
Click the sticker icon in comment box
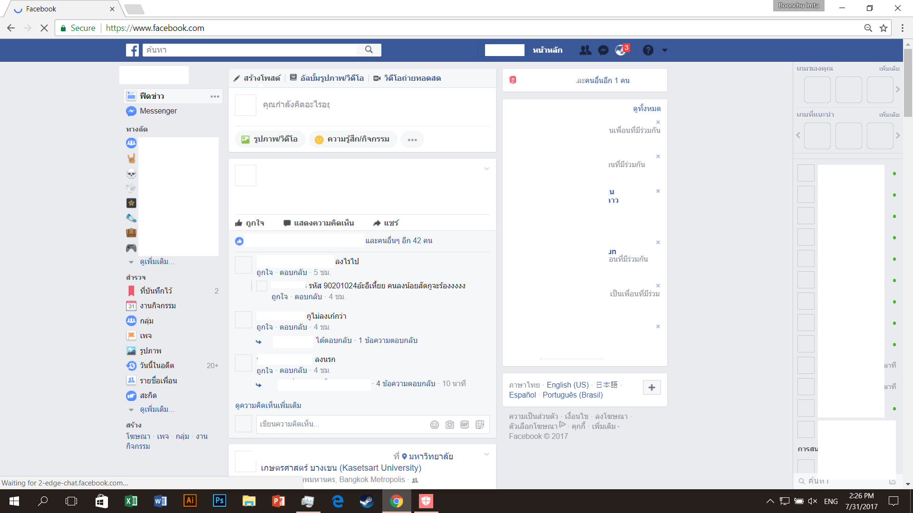point(480,425)
